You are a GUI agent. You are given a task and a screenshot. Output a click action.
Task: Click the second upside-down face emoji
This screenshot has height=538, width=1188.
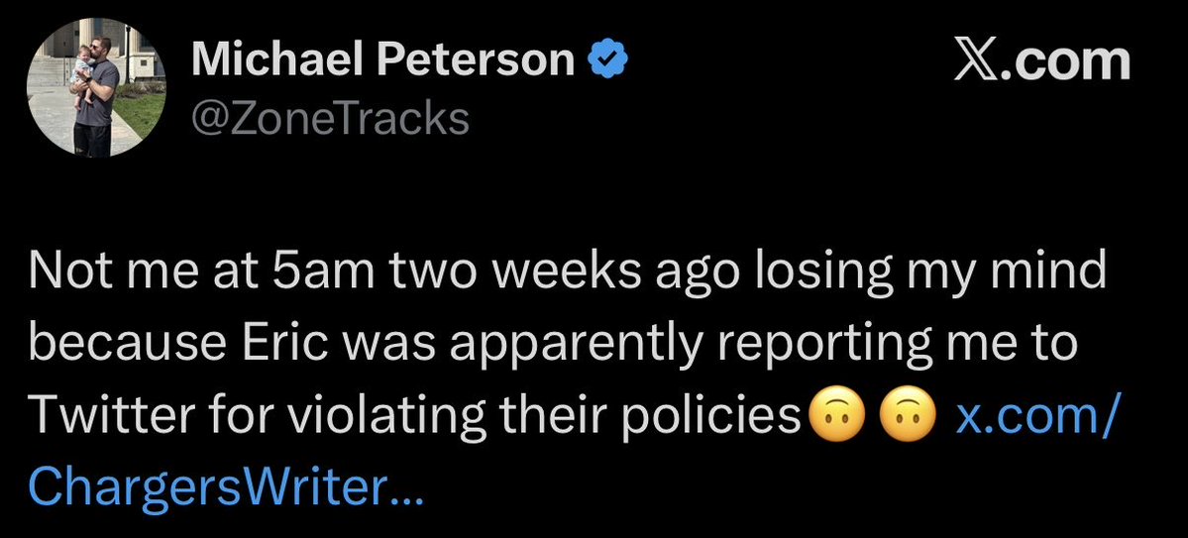908,417
